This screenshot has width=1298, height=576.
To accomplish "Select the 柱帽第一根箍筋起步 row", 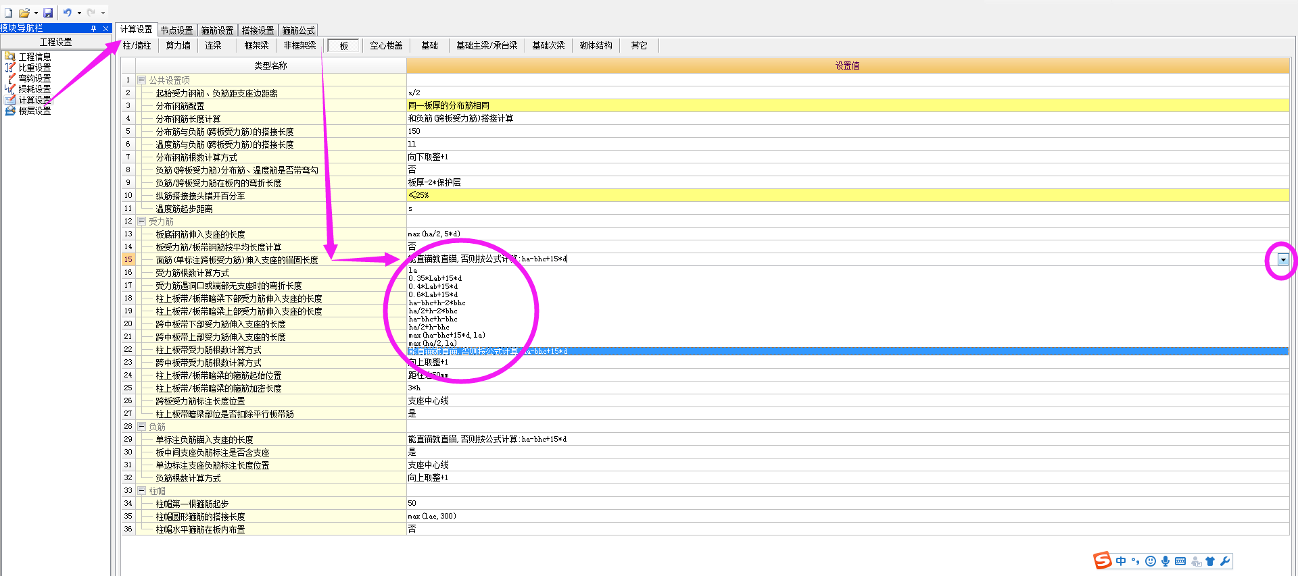I will [270, 503].
